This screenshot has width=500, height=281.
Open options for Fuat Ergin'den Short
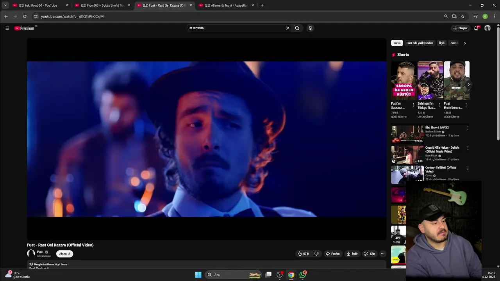(x=466, y=105)
